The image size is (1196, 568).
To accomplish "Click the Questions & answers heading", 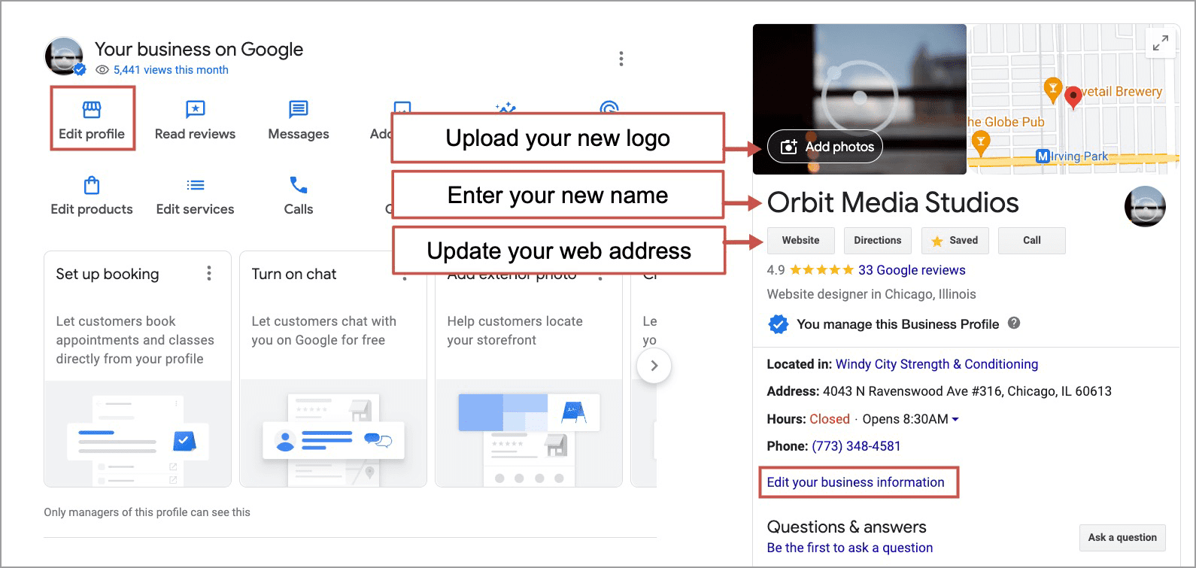I will (x=846, y=527).
